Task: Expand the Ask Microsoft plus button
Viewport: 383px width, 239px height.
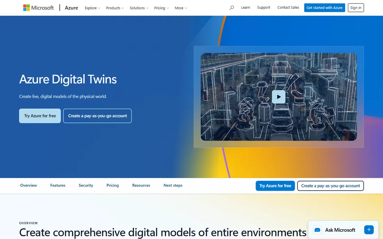Action: [369, 230]
